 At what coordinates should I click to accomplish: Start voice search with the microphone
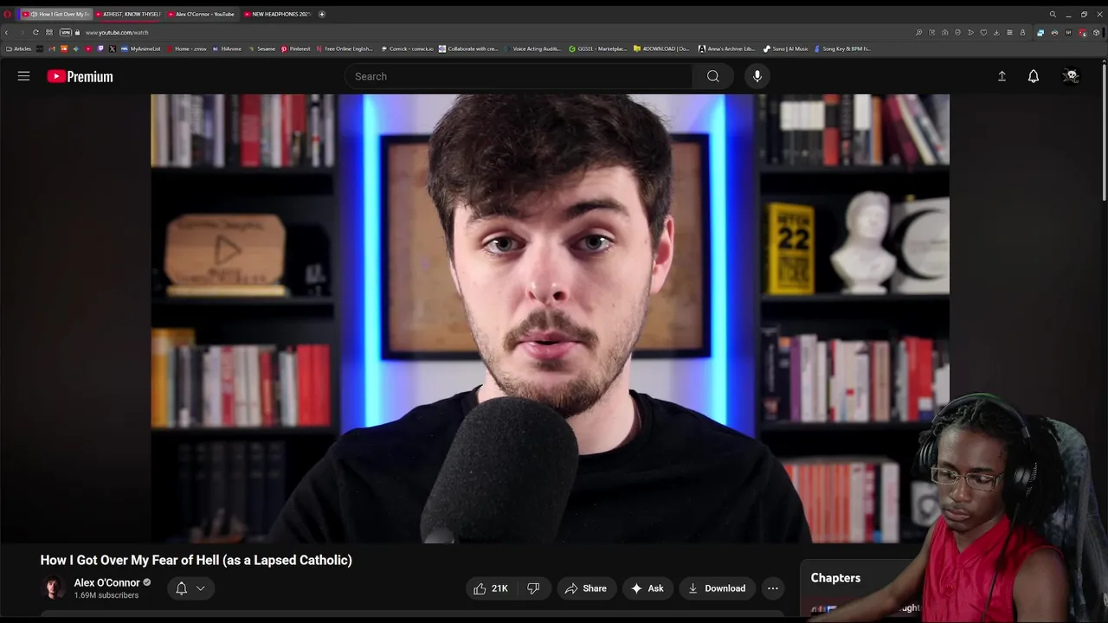(x=757, y=76)
